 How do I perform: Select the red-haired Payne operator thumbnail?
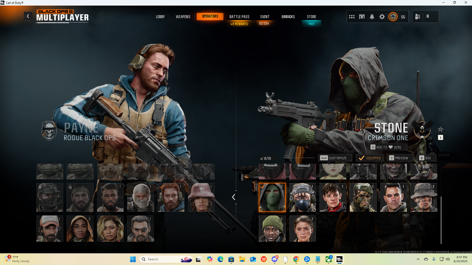171,198
